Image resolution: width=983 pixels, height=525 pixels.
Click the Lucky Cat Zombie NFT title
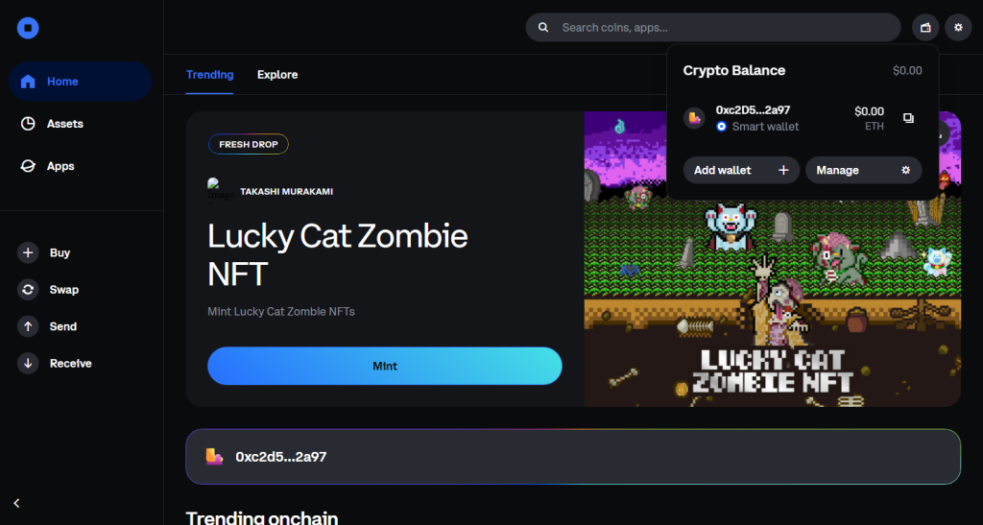pyautogui.click(x=337, y=254)
